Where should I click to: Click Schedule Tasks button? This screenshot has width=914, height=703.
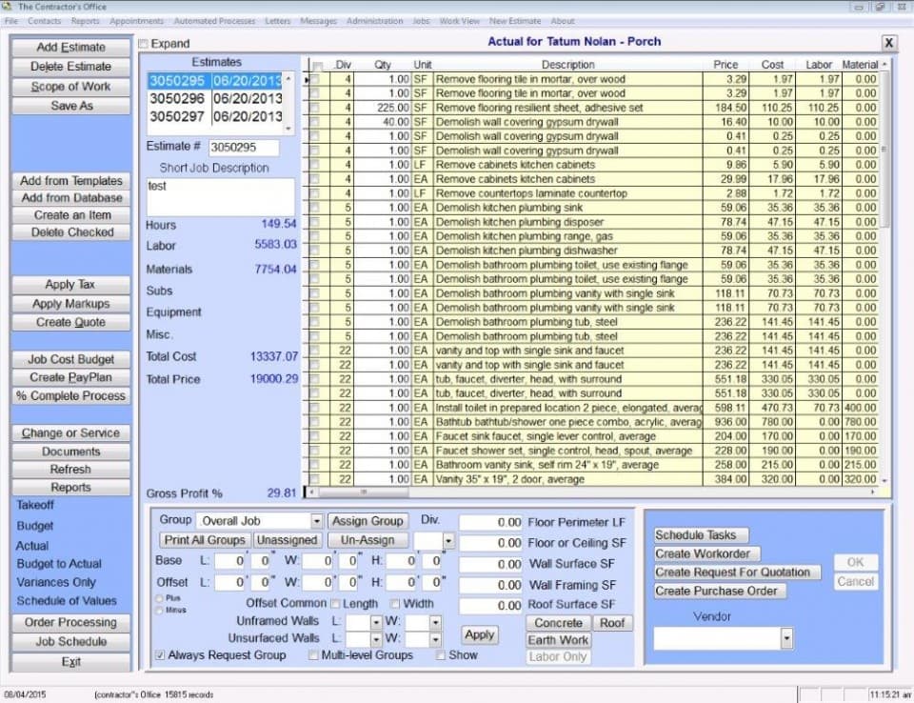pyautogui.click(x=702, y=535)
